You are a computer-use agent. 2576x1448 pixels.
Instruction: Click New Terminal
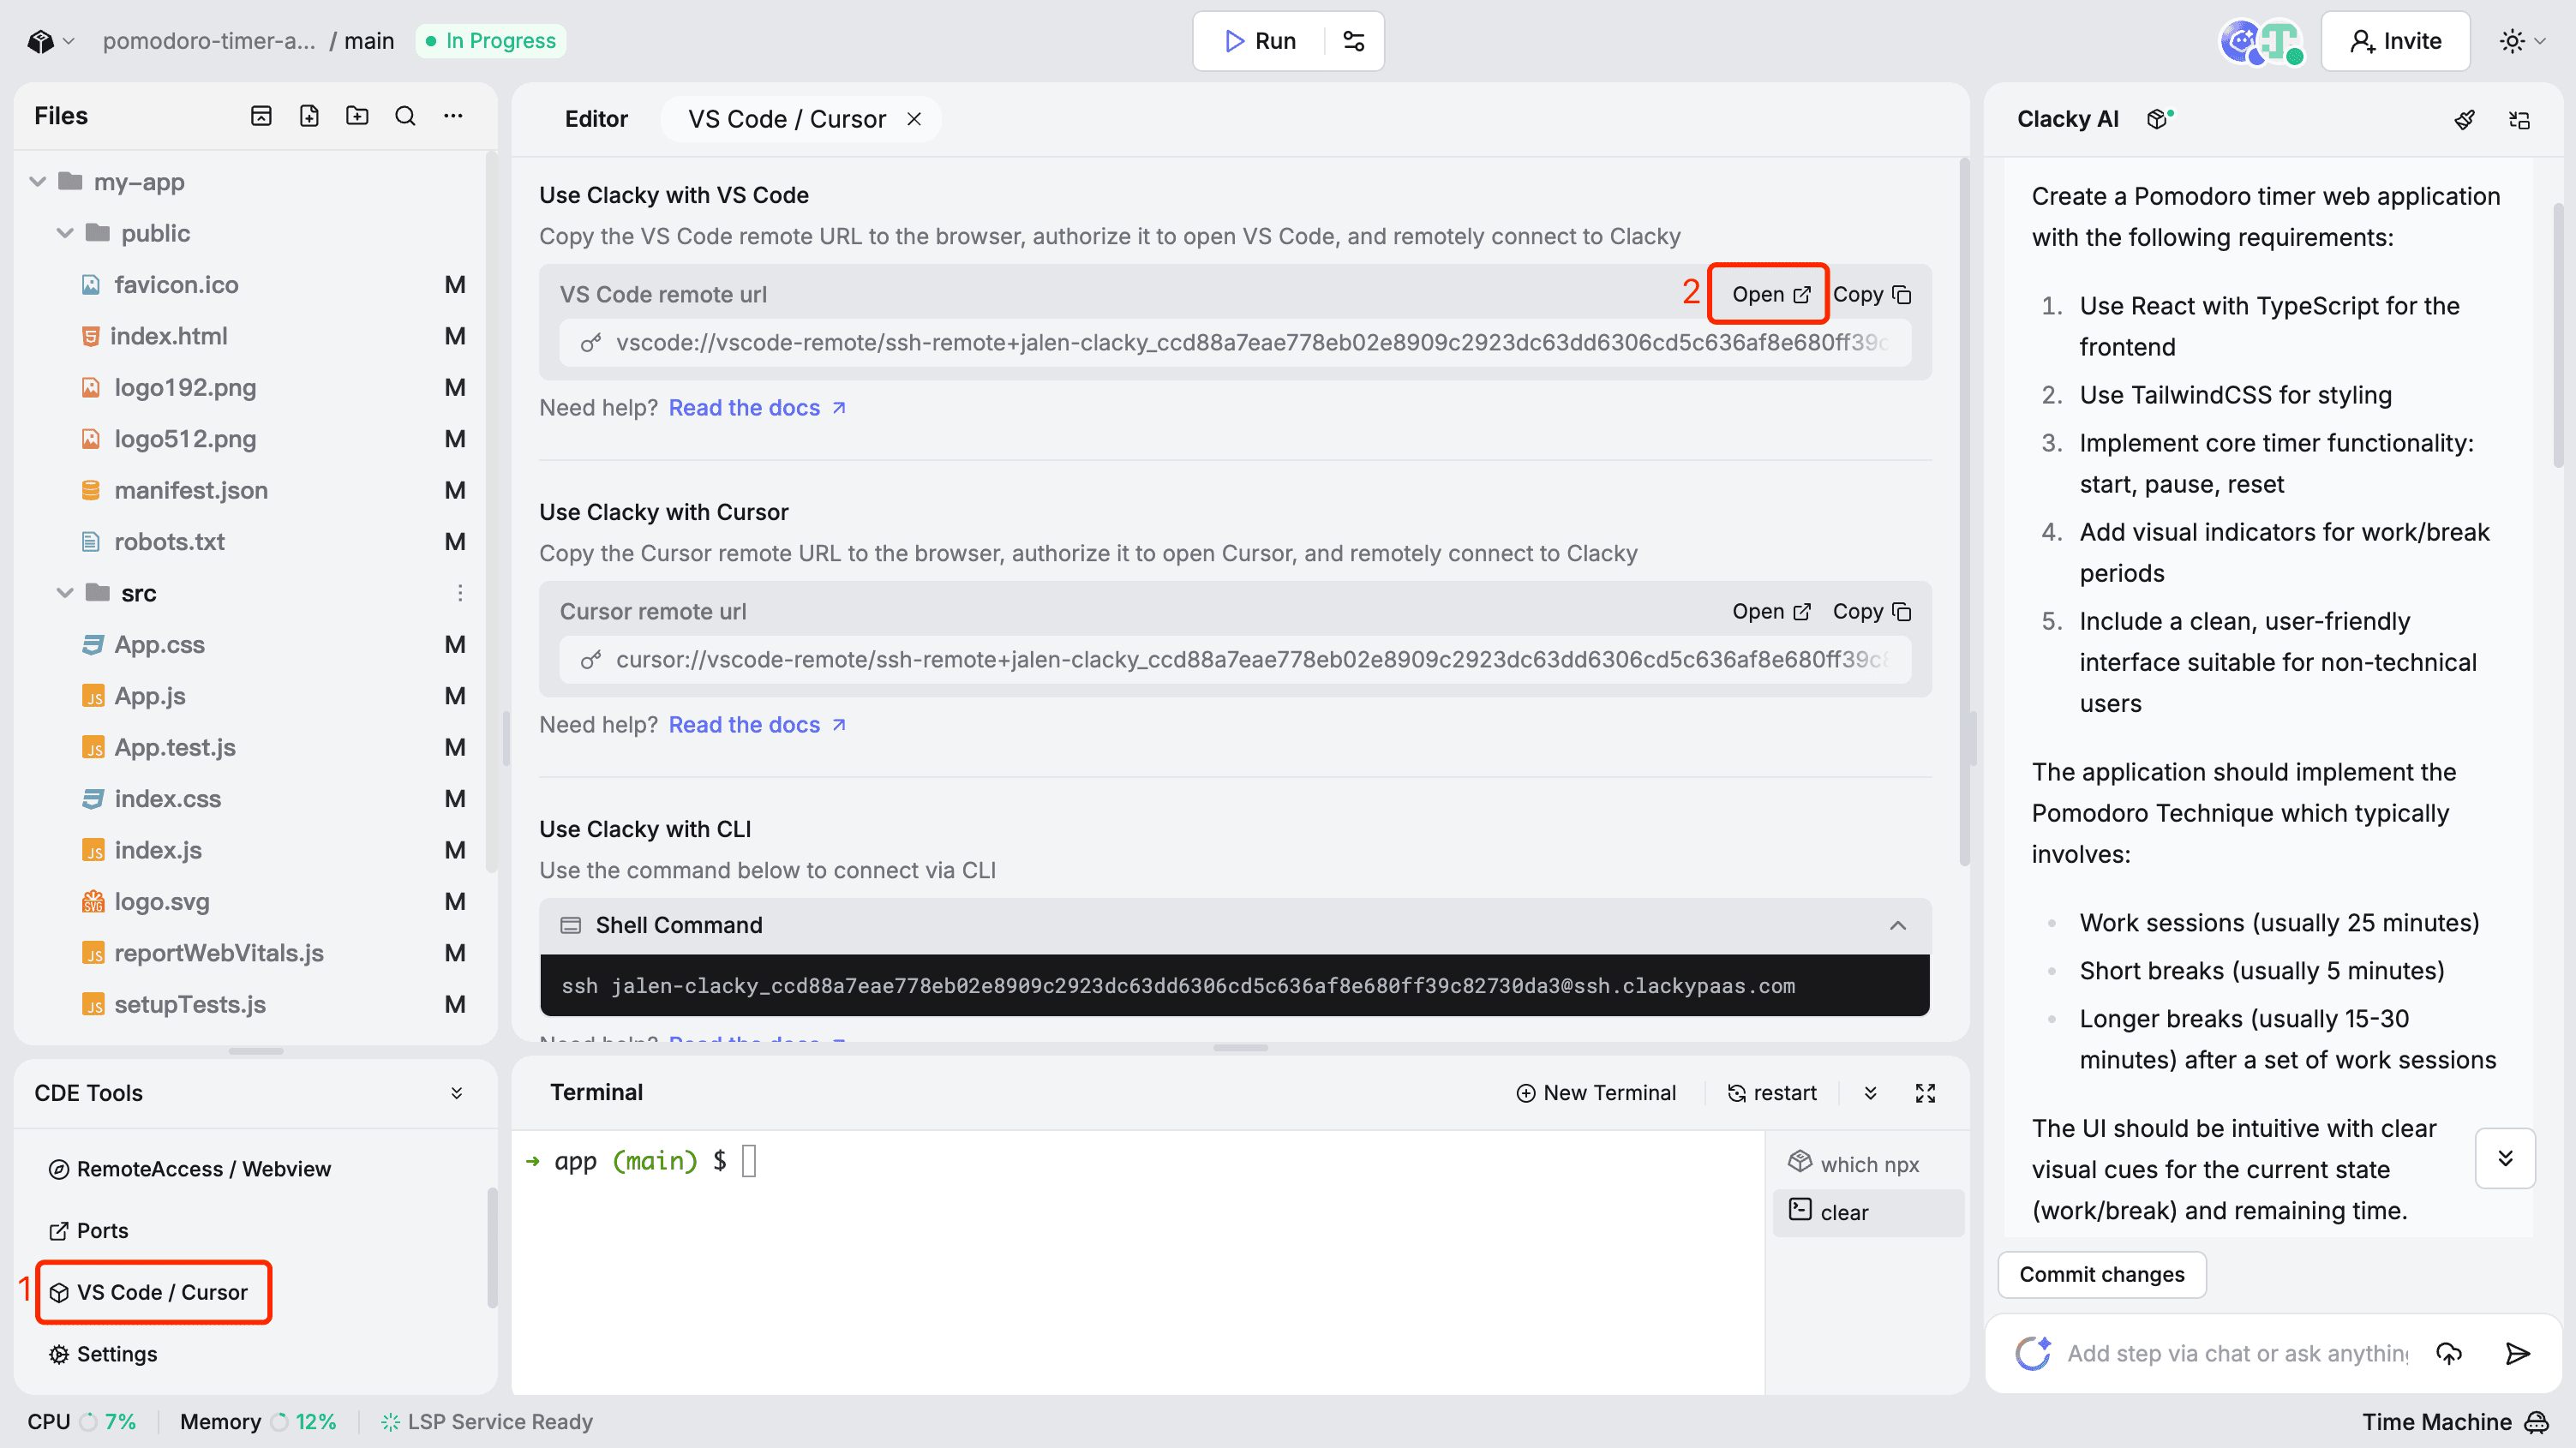[x=1595, y=1093]
